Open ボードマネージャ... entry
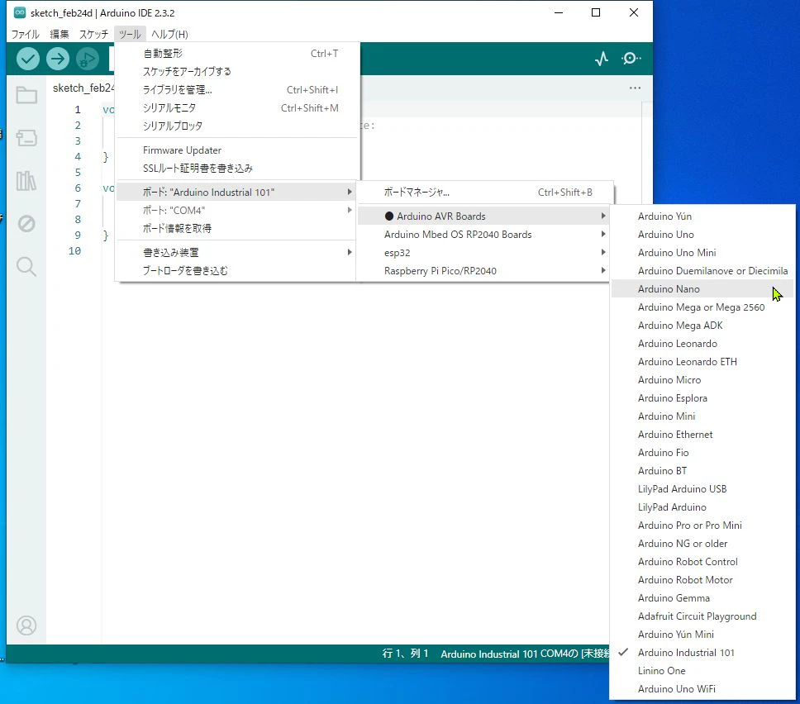This screenshot has width=800, height=704. click(484, 193)
